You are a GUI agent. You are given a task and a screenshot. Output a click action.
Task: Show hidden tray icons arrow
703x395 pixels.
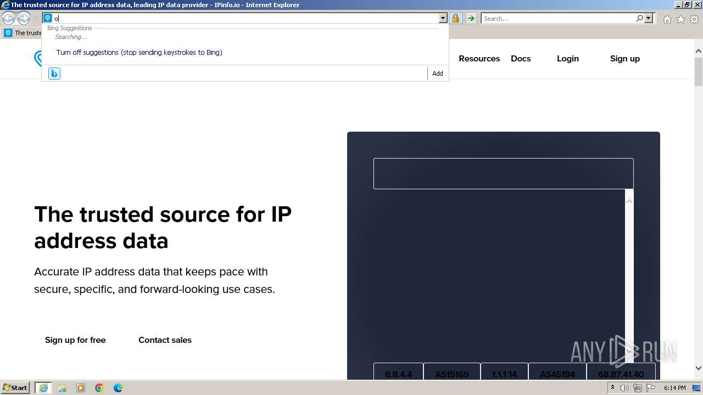pos(612,388)
